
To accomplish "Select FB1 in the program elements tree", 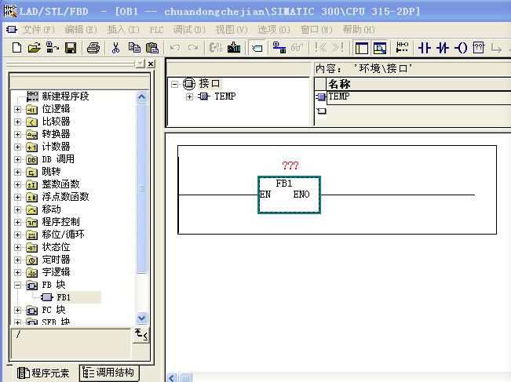I will (x=63, y=297).
